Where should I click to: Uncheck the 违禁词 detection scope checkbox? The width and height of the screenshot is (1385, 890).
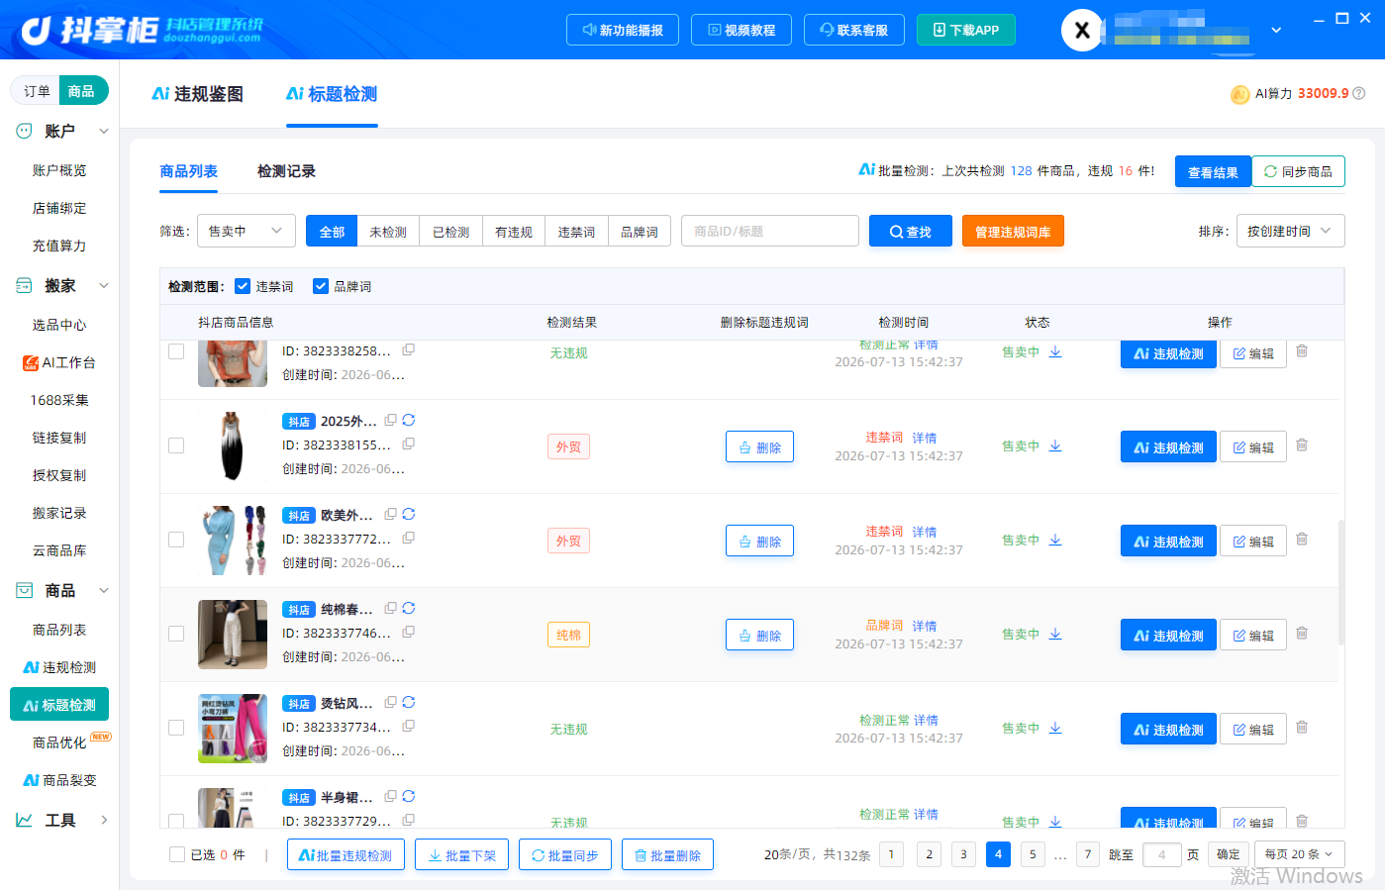pos(243,286)
